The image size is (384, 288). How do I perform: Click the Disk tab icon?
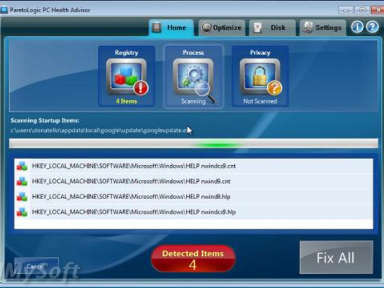pyautogui.click(x=257, y=28)
